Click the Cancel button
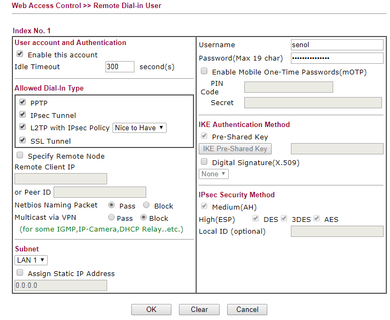Image resolution: width=390 pixels, height=320 pixels. [247, 309]
